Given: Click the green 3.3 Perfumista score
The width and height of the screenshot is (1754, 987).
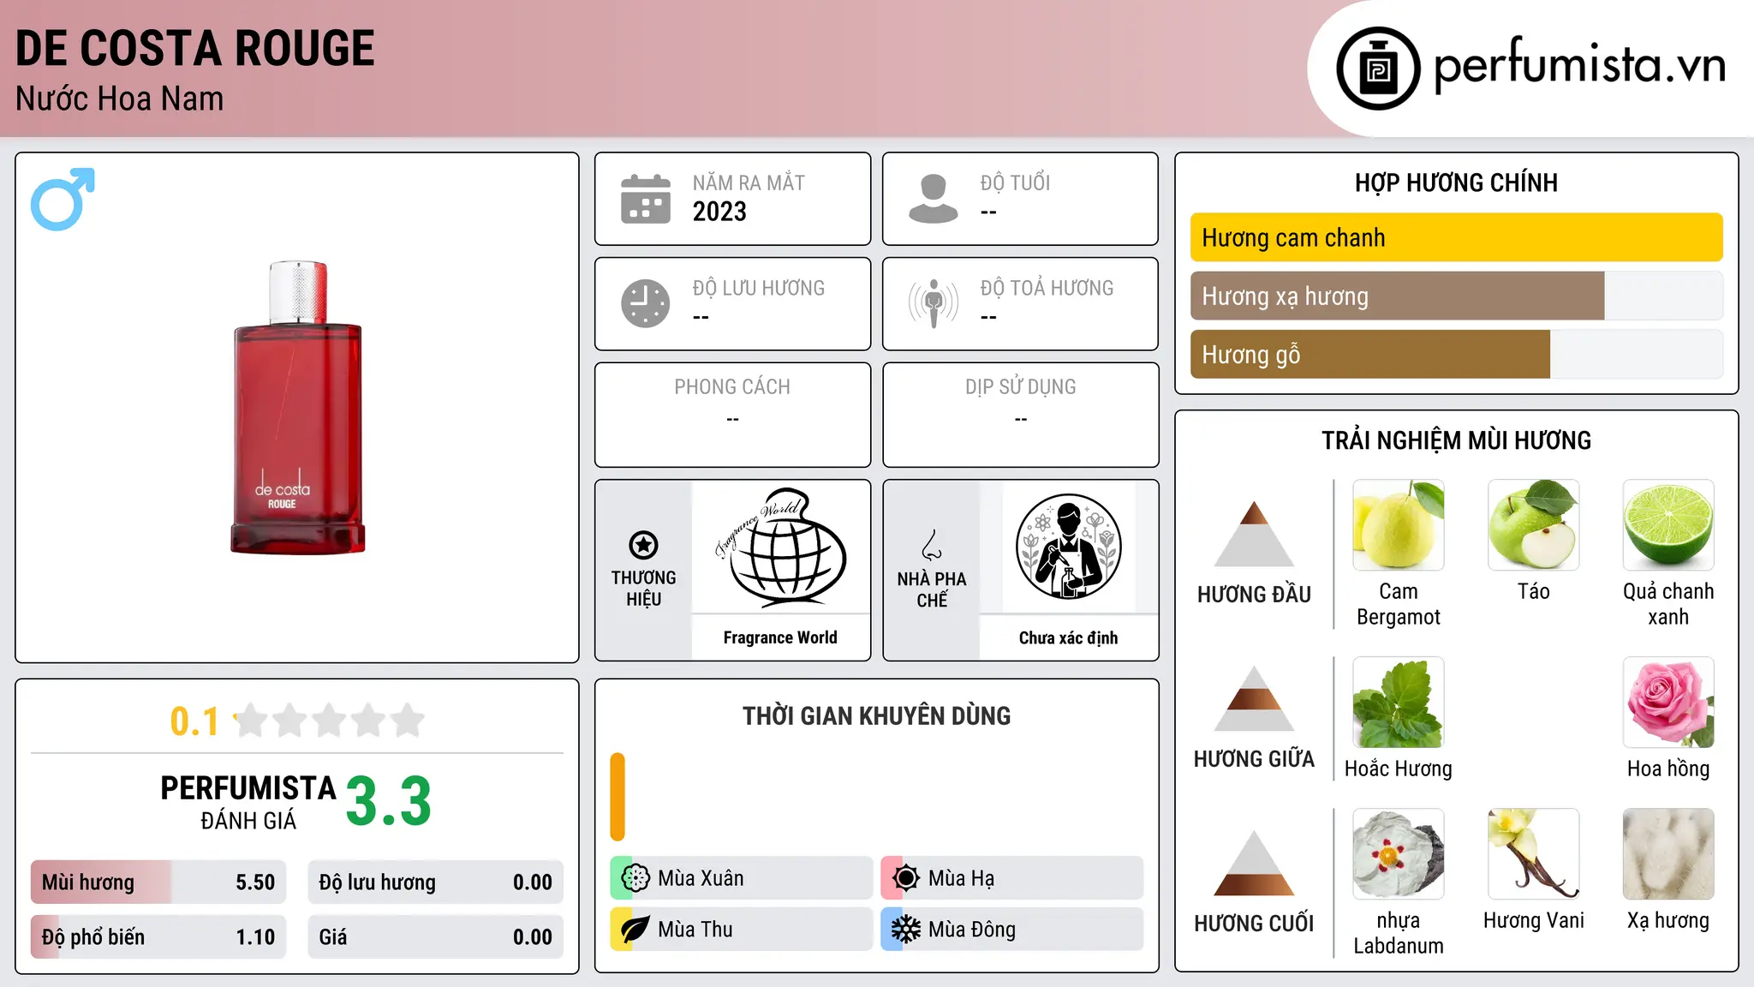Looking at the screenshot, I should click(x=389, y=802).
